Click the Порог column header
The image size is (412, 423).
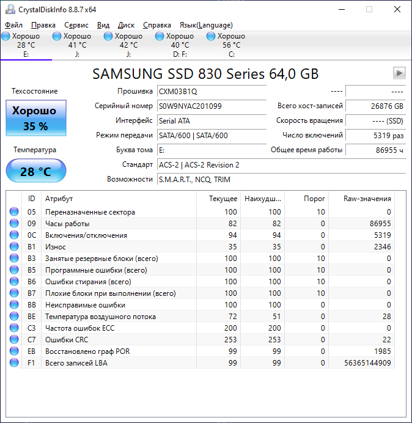pyautogui.click(x=306, y=199)
